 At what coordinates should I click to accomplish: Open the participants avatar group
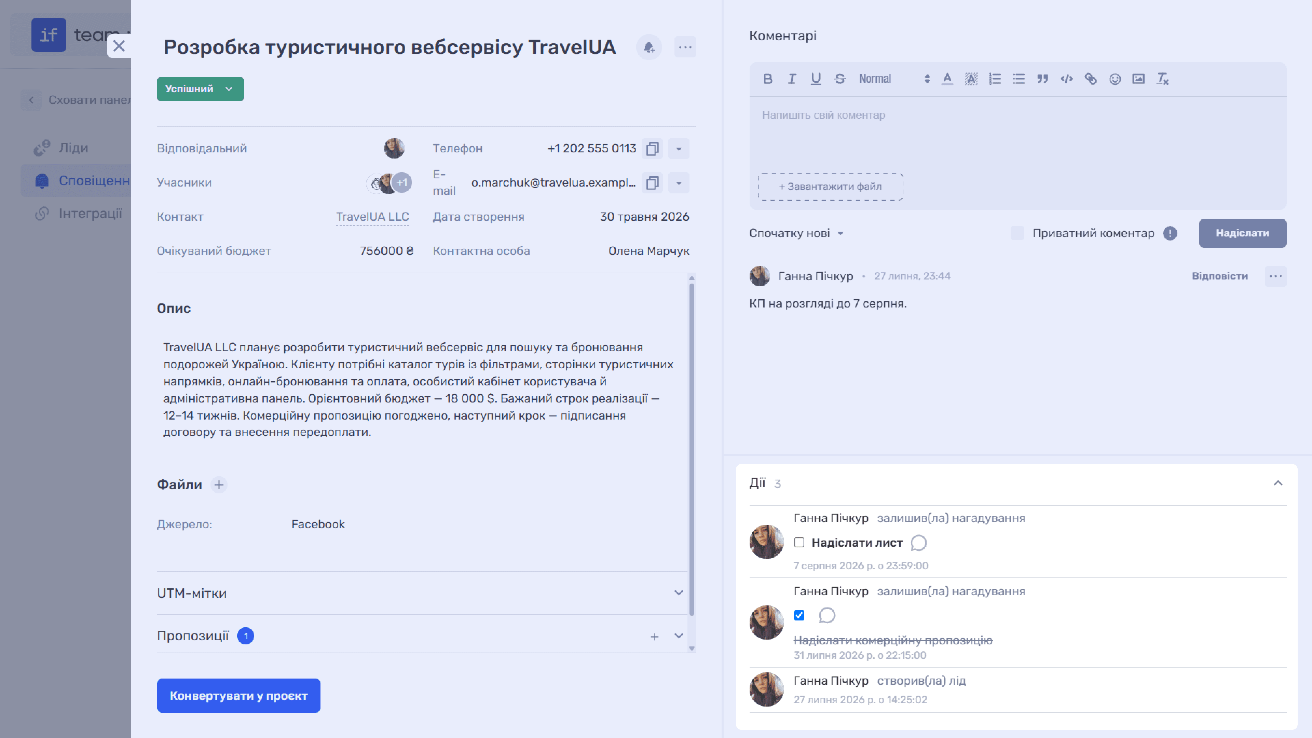(389, 183)
